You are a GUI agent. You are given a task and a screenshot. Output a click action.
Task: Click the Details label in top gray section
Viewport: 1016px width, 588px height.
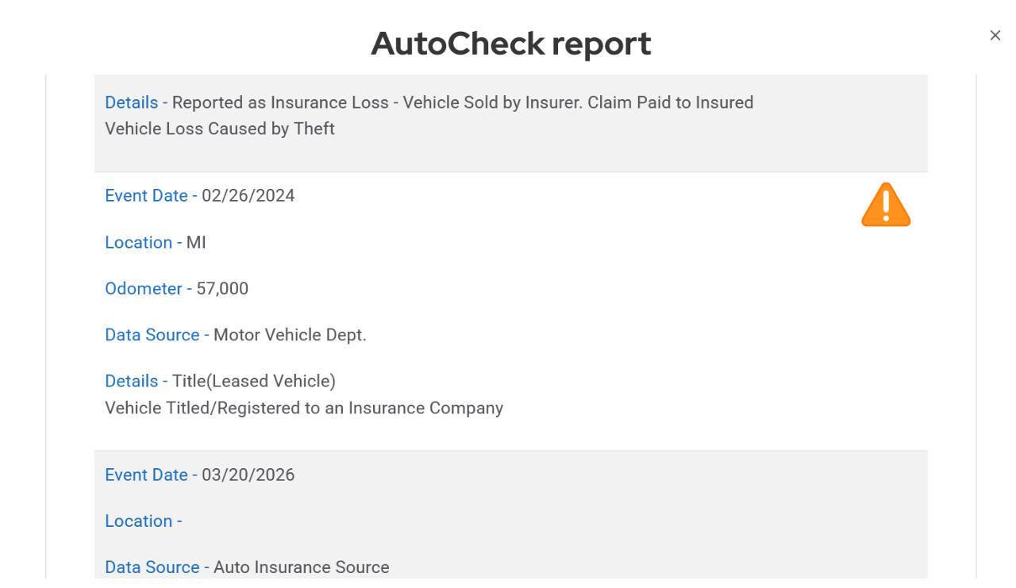(x=132, y=102)
